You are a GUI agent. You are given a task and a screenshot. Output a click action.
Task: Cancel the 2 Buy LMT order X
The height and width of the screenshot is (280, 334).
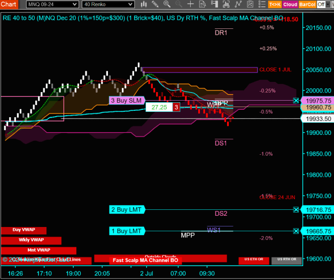[x=296, y=210]
